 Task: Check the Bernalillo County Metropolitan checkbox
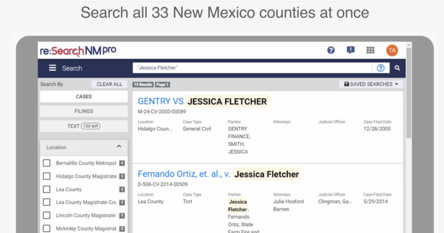click(47, 163)
